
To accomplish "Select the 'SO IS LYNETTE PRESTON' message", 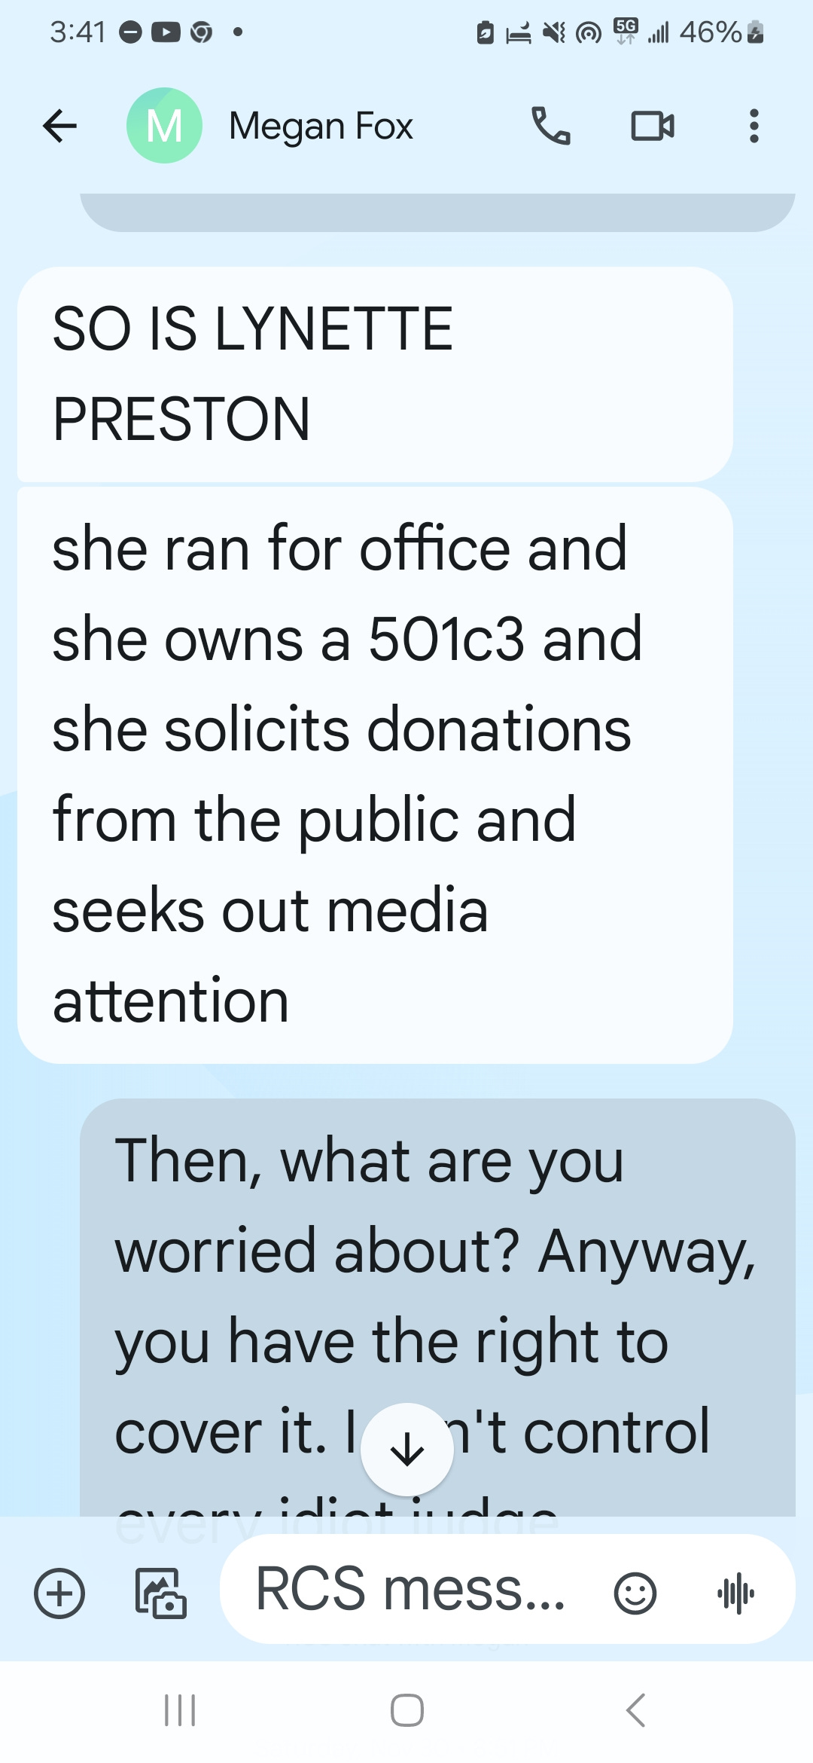I will pyautogui.click(x=375, y=374).
